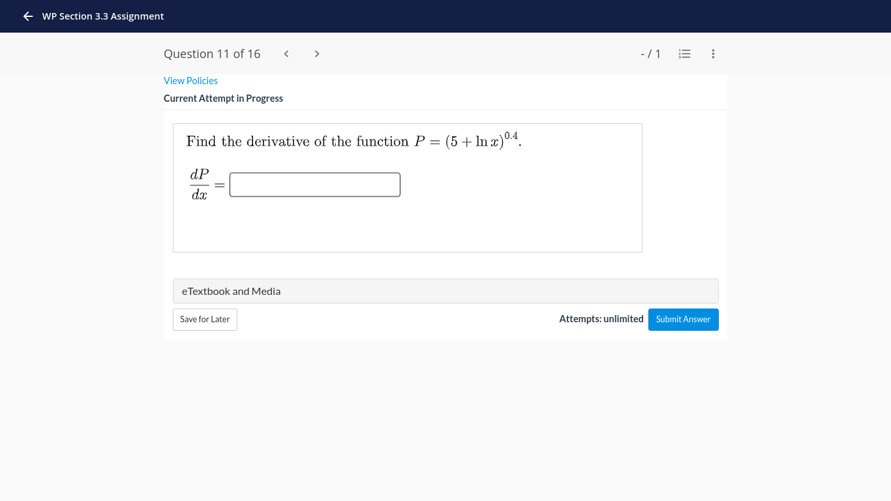Click inside the dP/dx answer box
Viewport: 891px width, 501px height.
(314, 185)
